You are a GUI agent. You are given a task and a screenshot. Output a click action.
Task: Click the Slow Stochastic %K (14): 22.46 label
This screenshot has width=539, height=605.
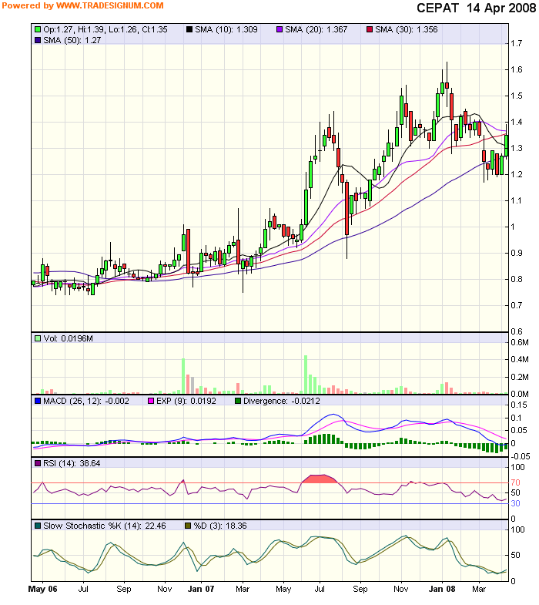tap(105, 526)
